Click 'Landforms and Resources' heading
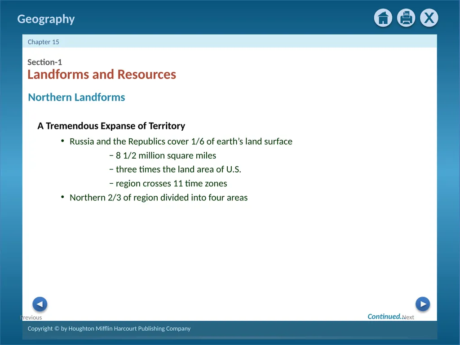The height and width of the screenshot is (345, 460). [102, 75]
